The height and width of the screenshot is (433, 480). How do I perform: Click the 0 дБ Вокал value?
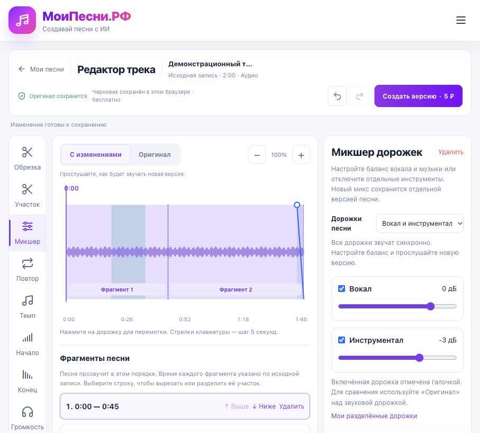449,288
